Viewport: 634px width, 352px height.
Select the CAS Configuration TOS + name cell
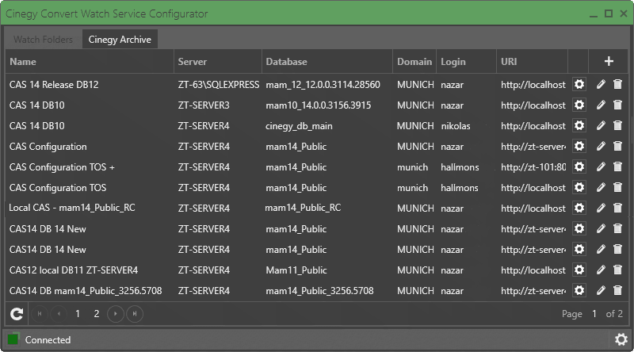point(62,167)
